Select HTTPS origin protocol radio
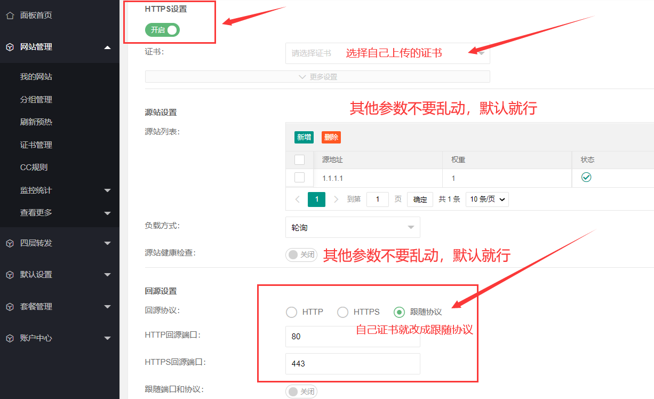Screen dimensions: 654x399 coord(342,312)
